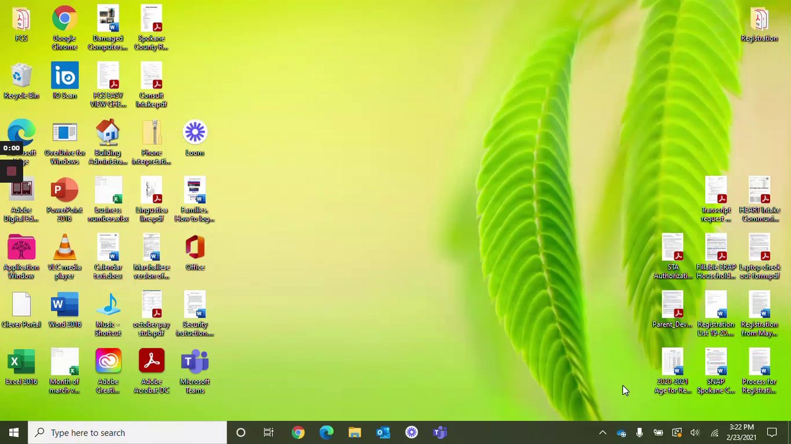Viewport: 791px width, 444px height.
Task: Open the Marshallese version Word document
Action: point(151,257)
